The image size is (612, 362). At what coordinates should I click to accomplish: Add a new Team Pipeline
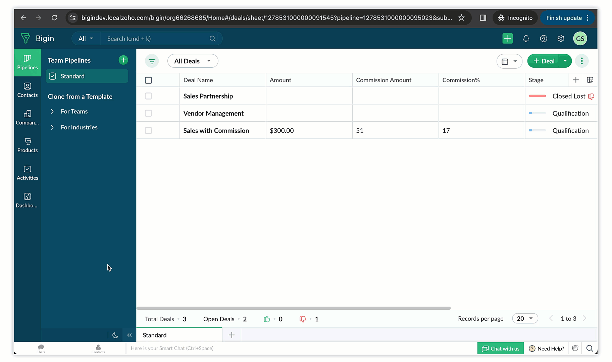pos(123,60)
